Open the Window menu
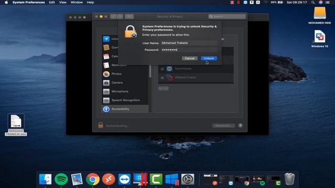Screen dimensions: 335x188 (x=76, y=2)
